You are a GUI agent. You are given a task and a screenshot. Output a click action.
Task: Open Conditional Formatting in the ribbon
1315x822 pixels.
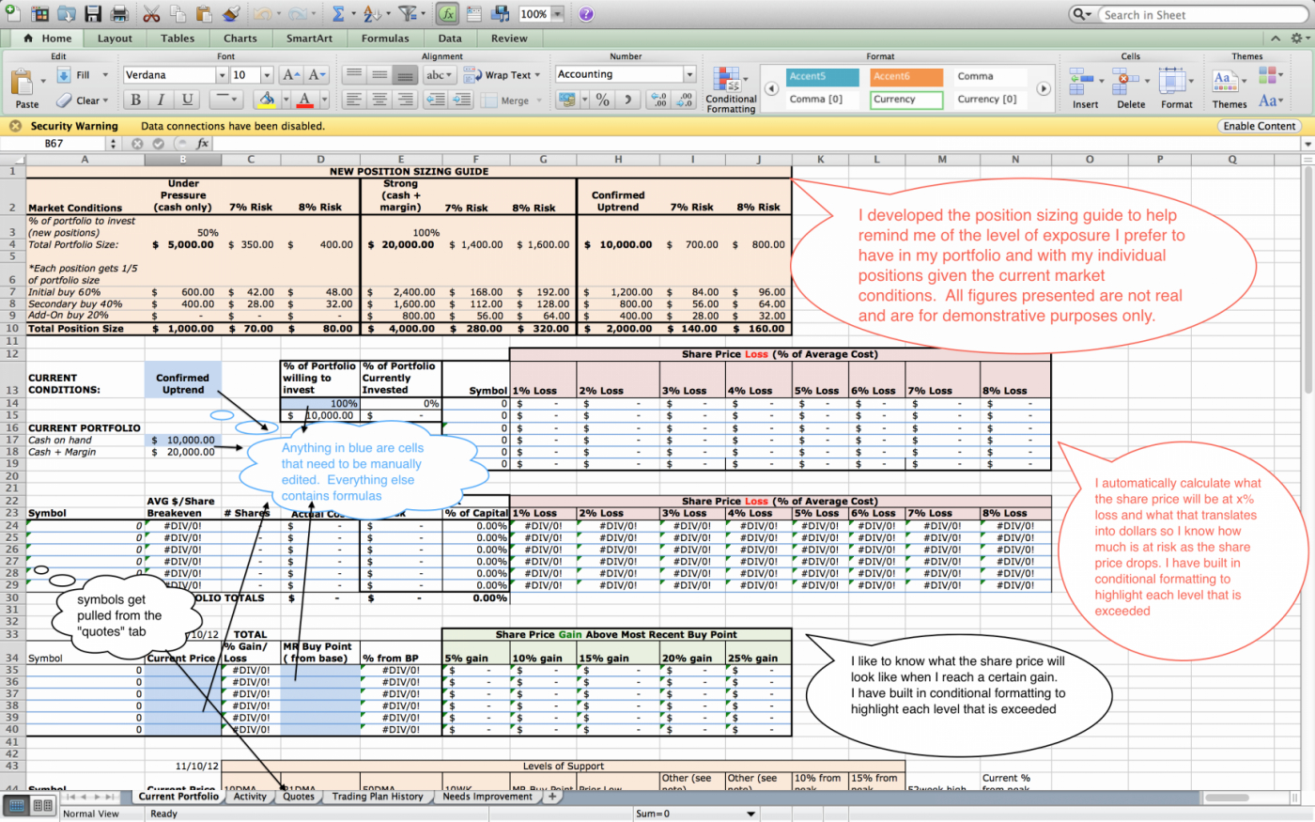(730, 89)
